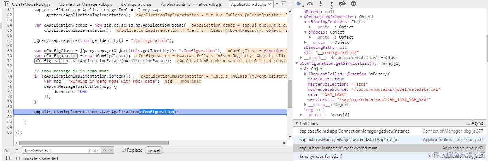Expand the fRequestFailed function entry
Image resolution: width=488 pixels, height=161 pixels.
coord(305,74)
